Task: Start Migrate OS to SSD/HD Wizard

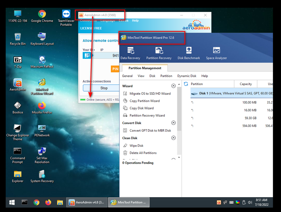Action: point(147,94)
